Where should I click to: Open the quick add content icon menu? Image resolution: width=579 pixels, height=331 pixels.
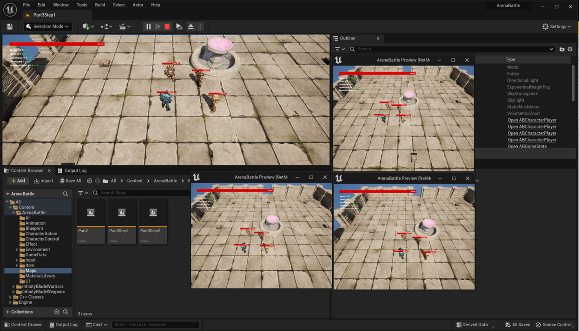pyautogui.click(x=88, y=26)
